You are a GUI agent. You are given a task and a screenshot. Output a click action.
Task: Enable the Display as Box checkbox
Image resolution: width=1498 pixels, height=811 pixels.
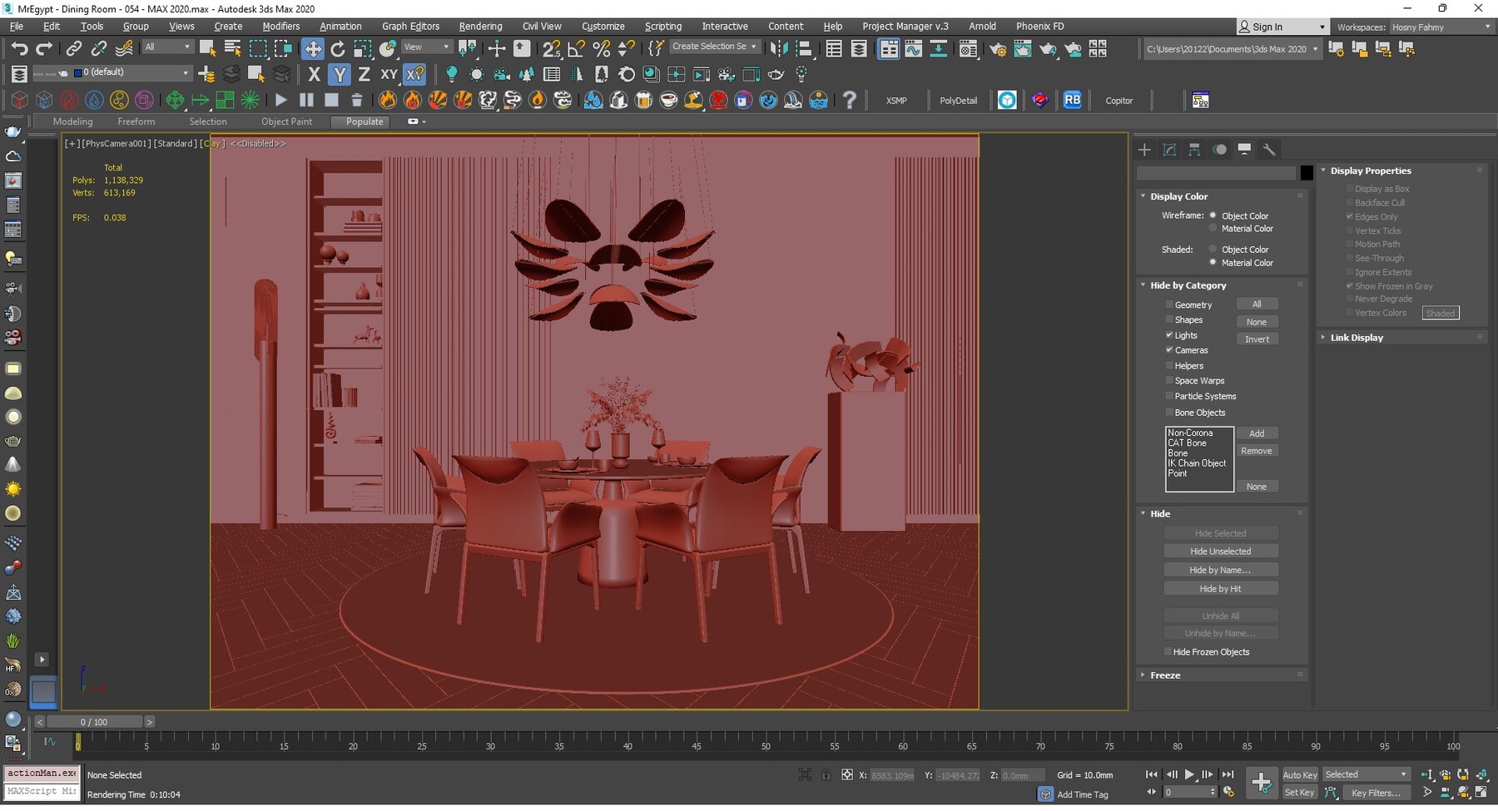click(1350, 189)
